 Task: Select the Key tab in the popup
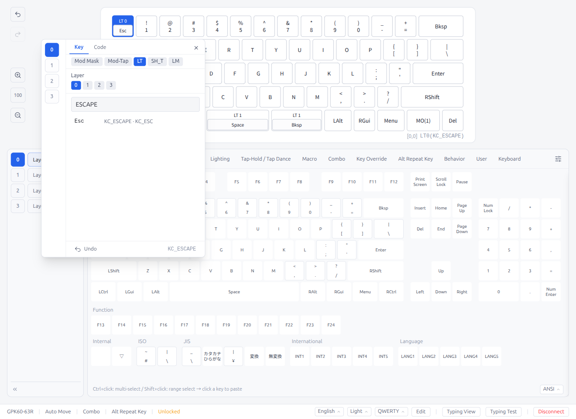[x=79, y=47]
